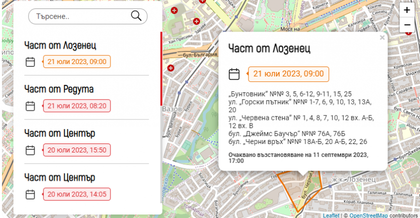Click the calendar icon inside the popup
Screen dimensions: 420x218
pyautogui.click(x=234, y=74)
